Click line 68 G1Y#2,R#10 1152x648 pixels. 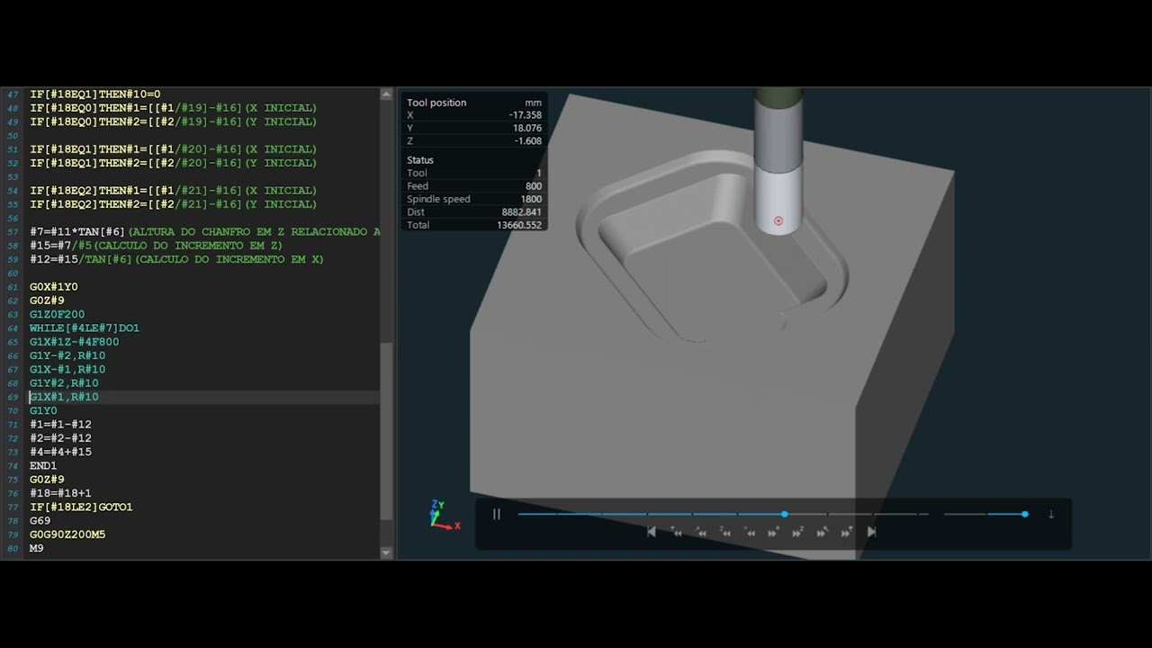(64, 383)
